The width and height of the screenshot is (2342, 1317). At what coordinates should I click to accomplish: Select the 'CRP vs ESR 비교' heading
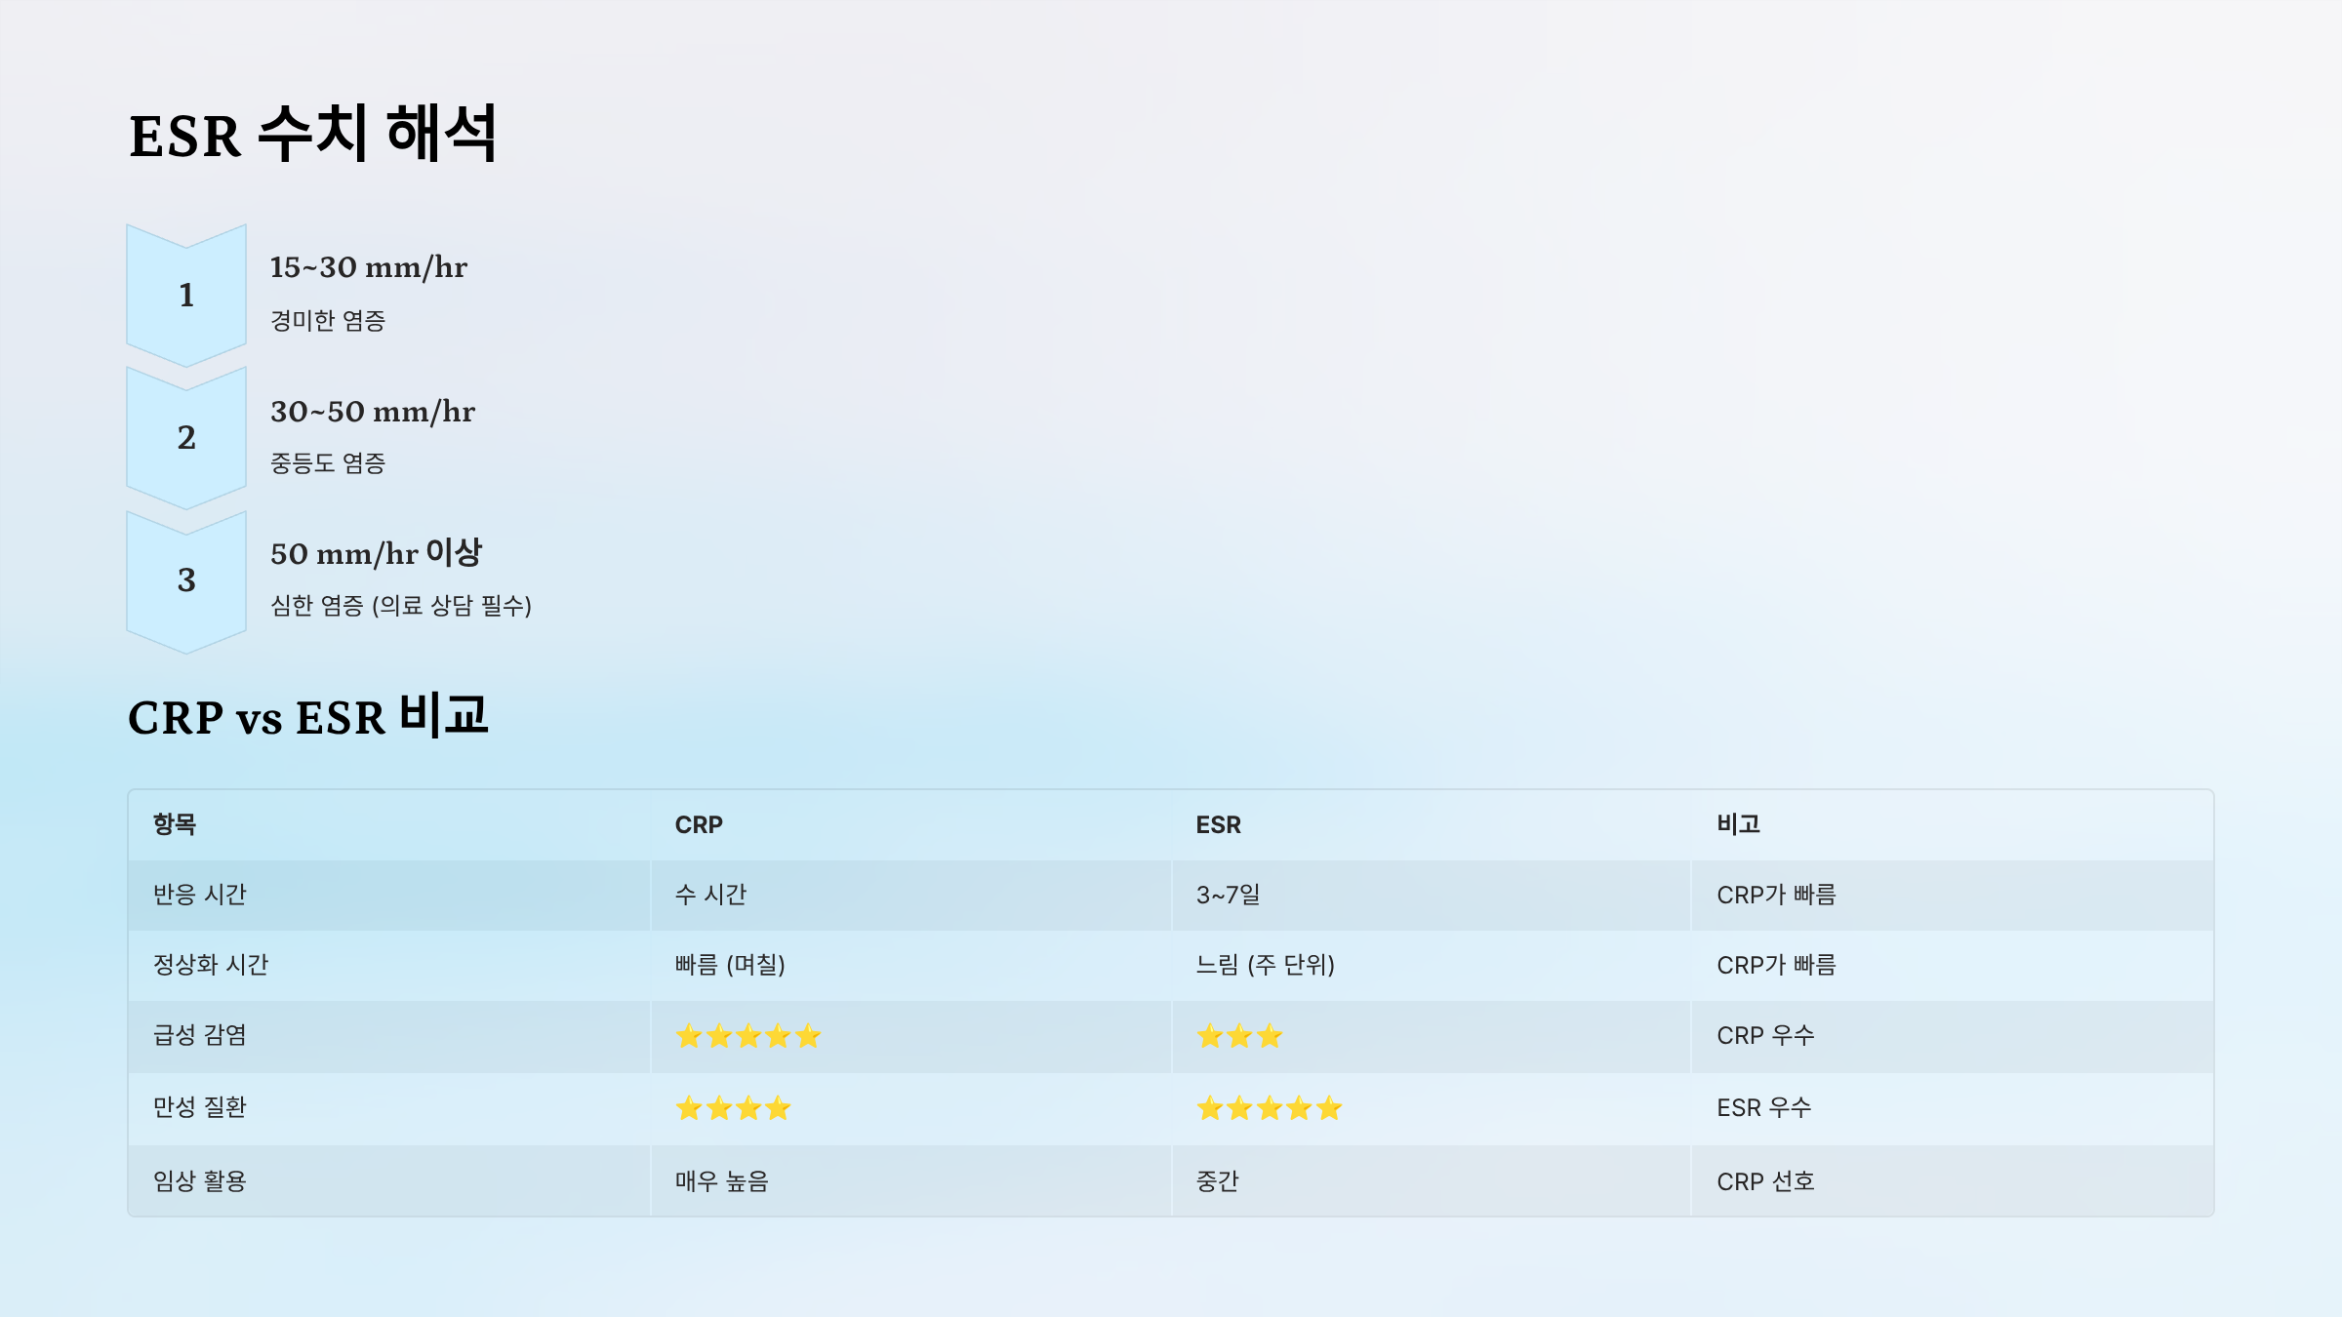pos(307,717)
